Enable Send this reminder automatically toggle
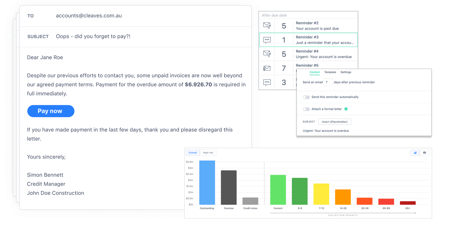 pyautogui.click(x=306, y=97)
